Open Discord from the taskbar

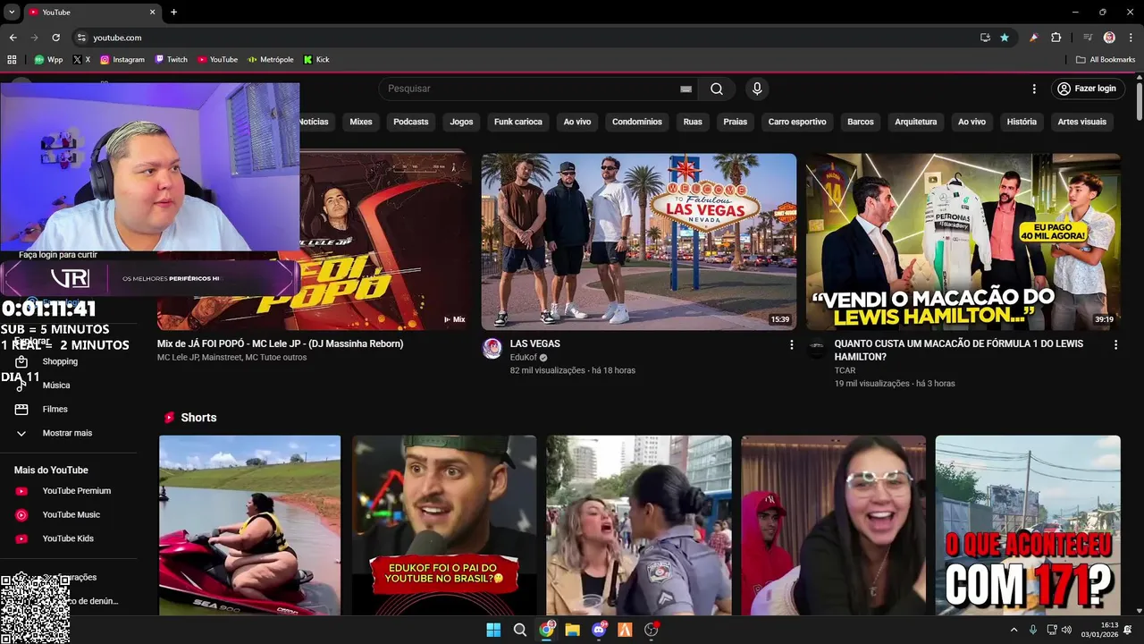[599, 630]
